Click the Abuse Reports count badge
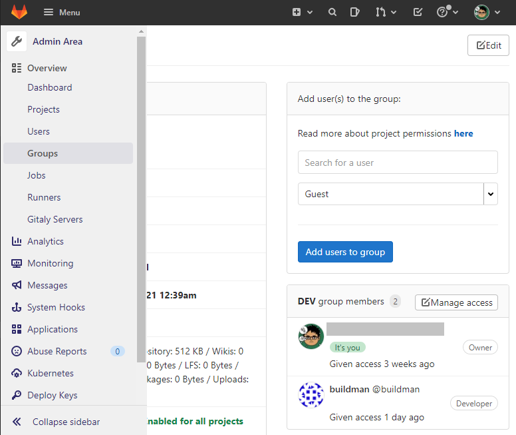The width and height of the screenshot is (516, 435). pyautogui.click(x=118, y=351)
